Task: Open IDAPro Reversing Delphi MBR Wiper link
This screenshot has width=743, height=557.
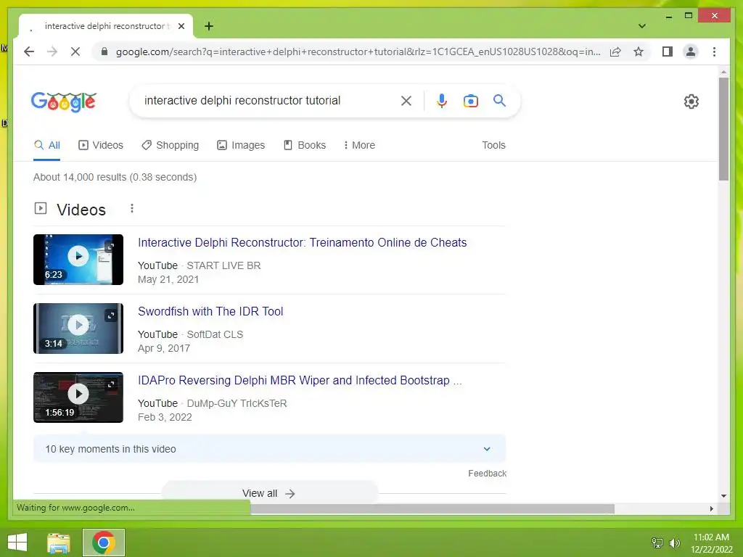Action: (x=300, y=380)
